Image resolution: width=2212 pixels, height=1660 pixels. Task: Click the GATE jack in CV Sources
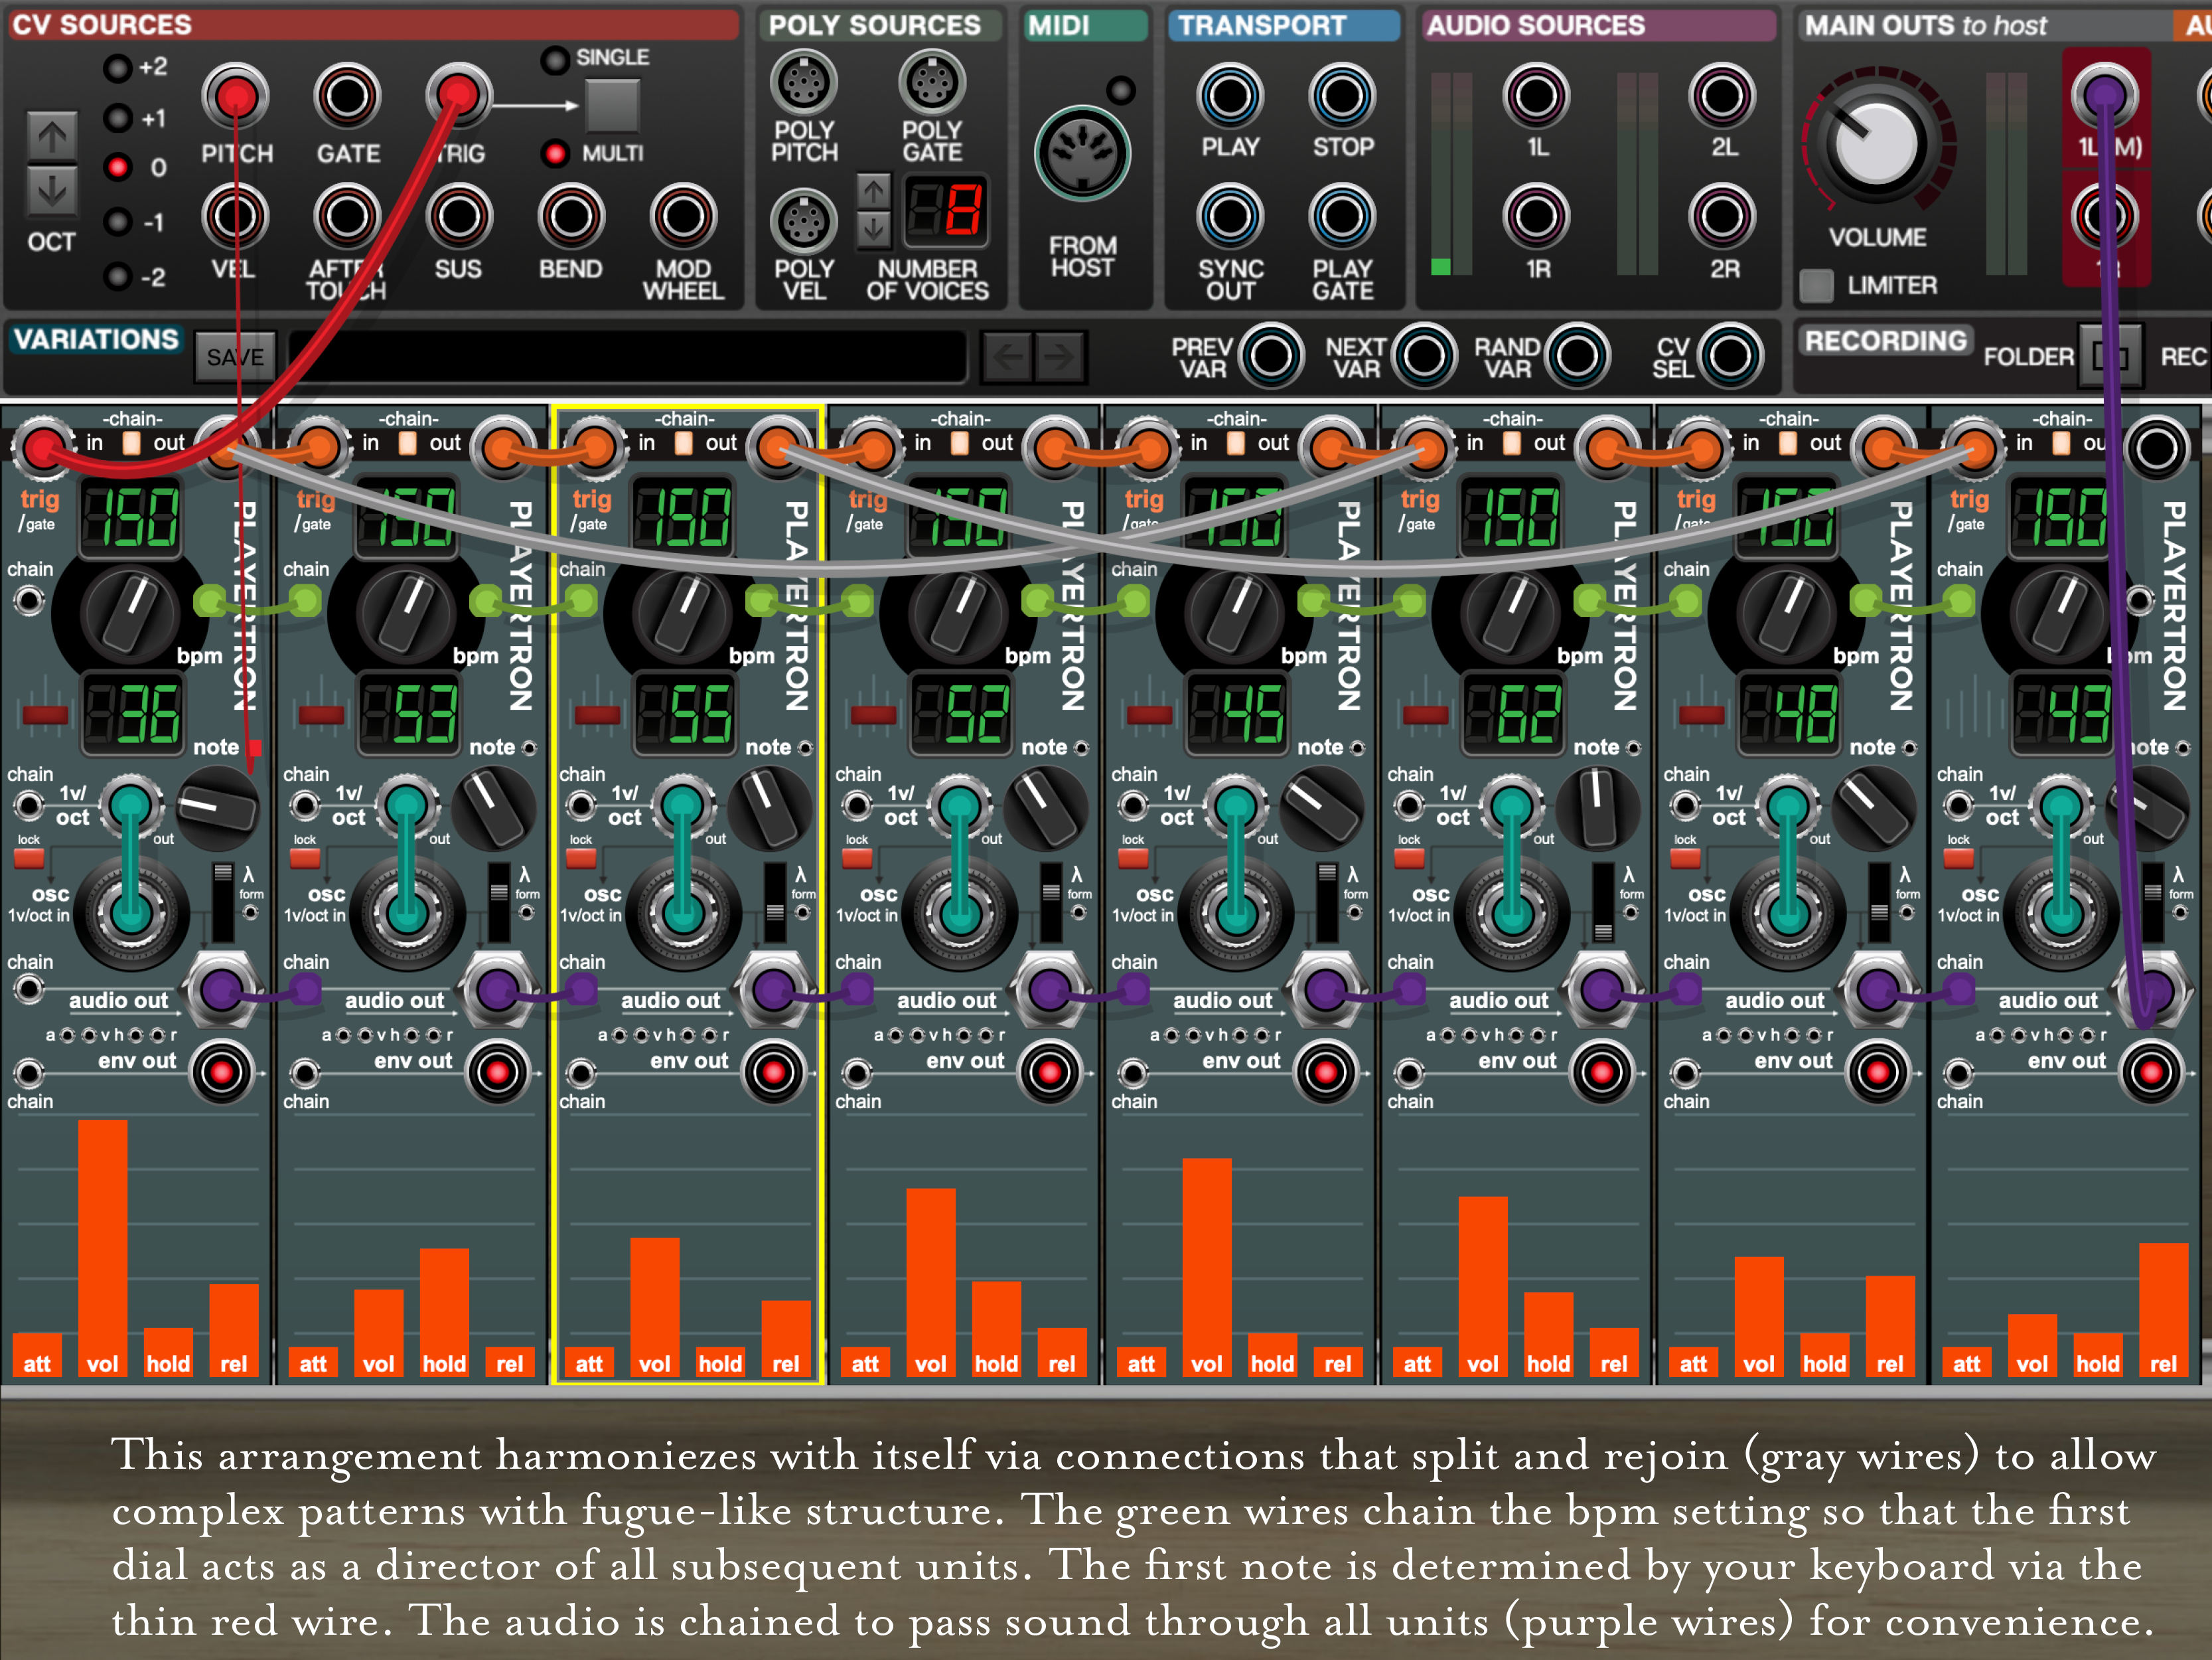pos(347,97)
